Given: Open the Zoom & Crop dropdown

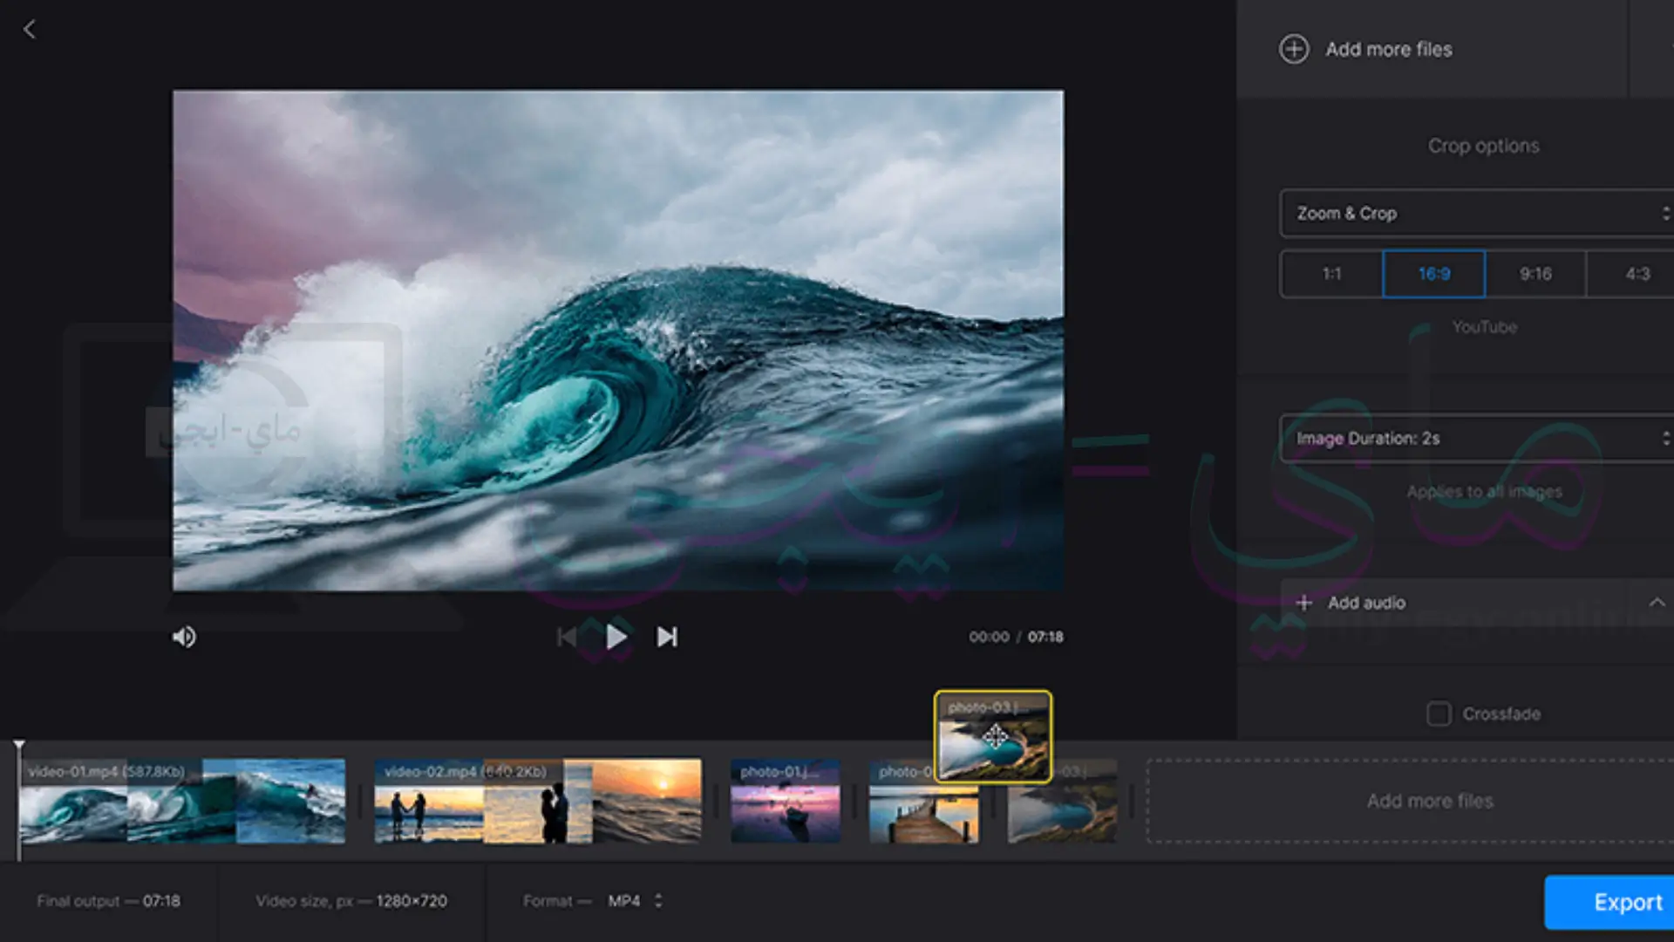Looking at the screenshot, I should click(x=1476, y=214).
